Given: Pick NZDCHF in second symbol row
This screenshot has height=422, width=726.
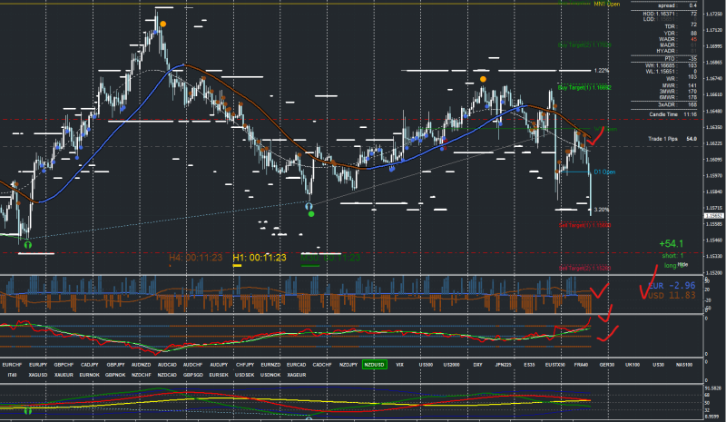Looking at the screenshot, I should click(x=142, y=375).
